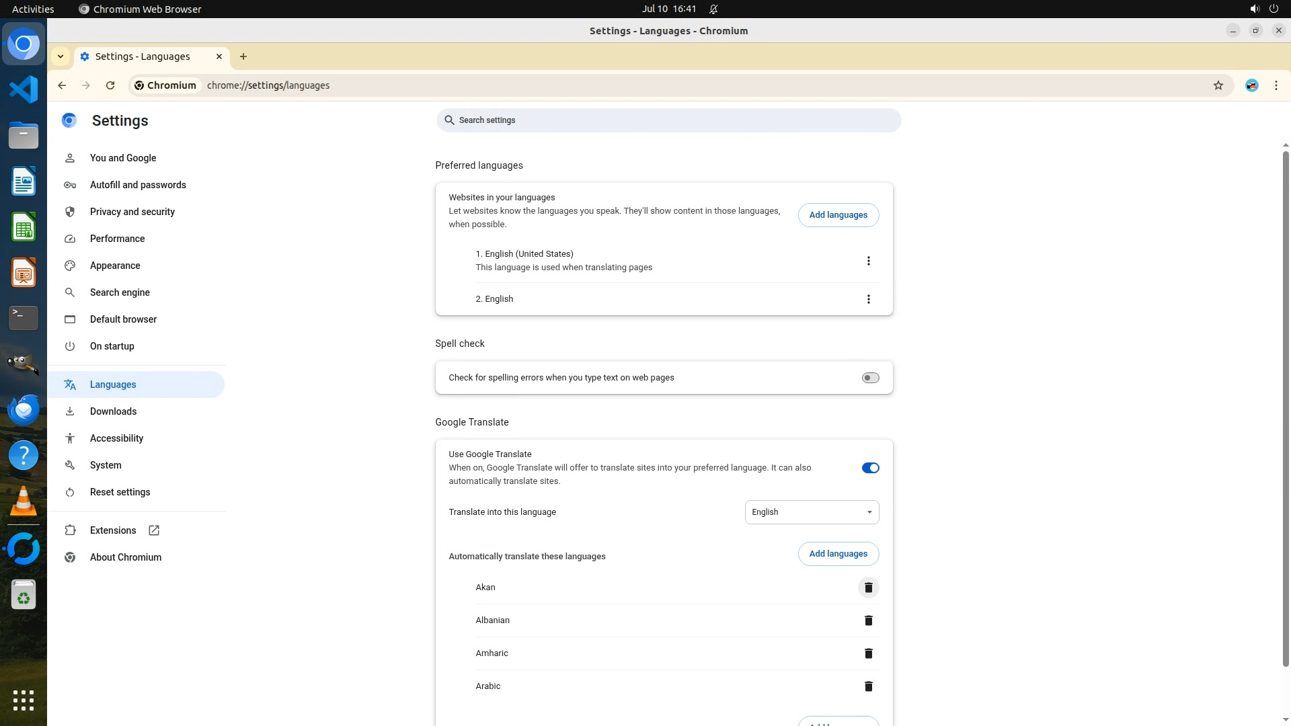Viewport: 1291px width, 726px height.
Task: Click Add languages for automatic translation
Action: pos(838,554)
